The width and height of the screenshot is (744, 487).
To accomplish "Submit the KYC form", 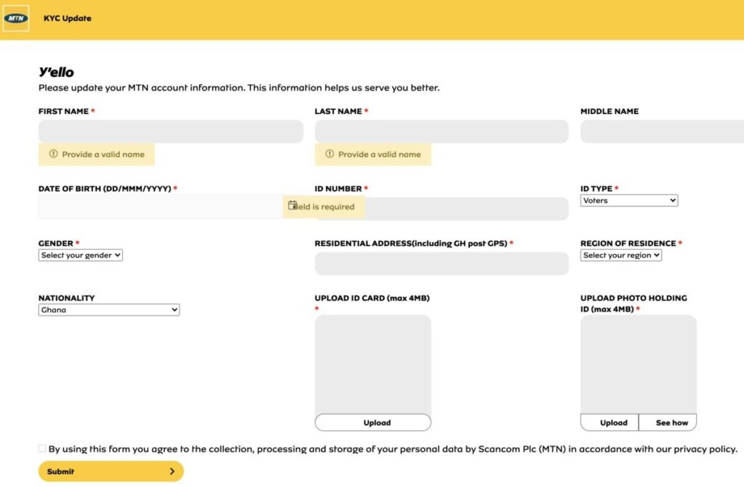I will pos(110,472).
